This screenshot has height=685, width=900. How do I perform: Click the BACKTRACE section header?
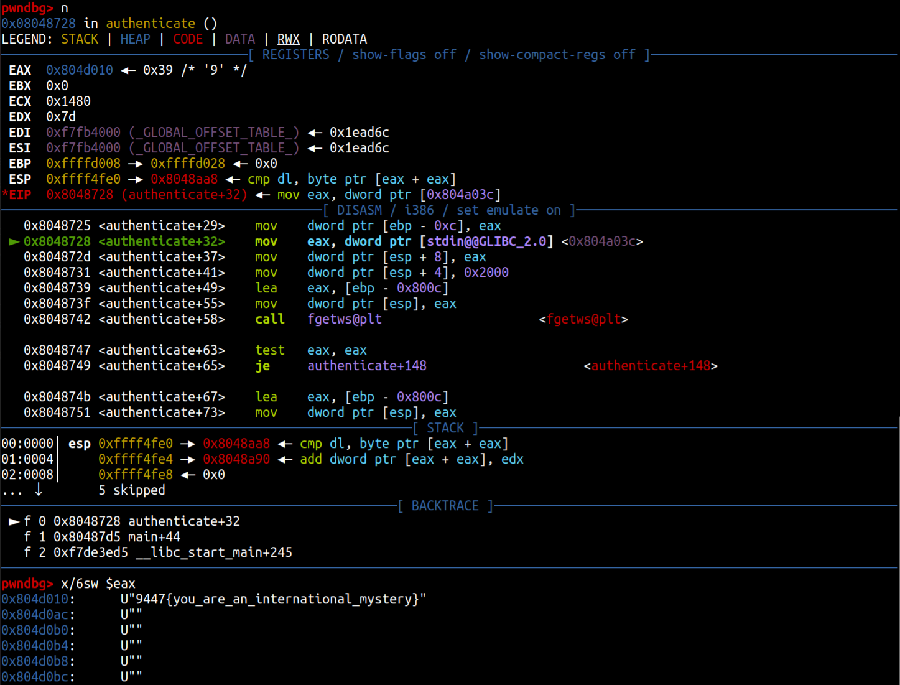(x=445, y=506)
